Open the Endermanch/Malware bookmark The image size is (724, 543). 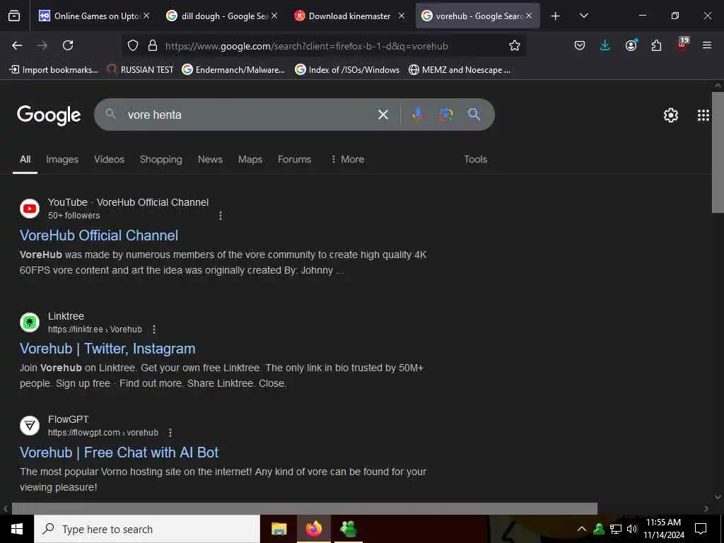tap(233, 70)
